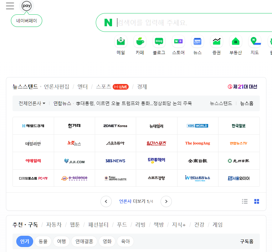Screen dimensions: 272x252
Task: Open the e-science press logo
Action: click(x=74, y=178)
